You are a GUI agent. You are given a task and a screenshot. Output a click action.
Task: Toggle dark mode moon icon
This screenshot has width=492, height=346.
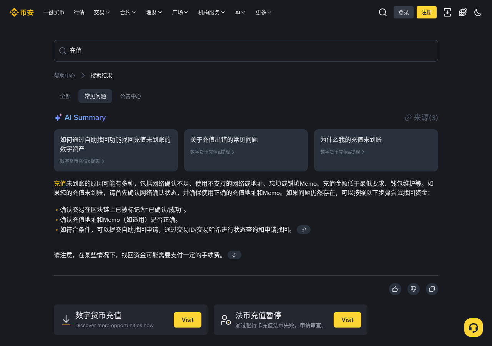[x=478, y=12]
